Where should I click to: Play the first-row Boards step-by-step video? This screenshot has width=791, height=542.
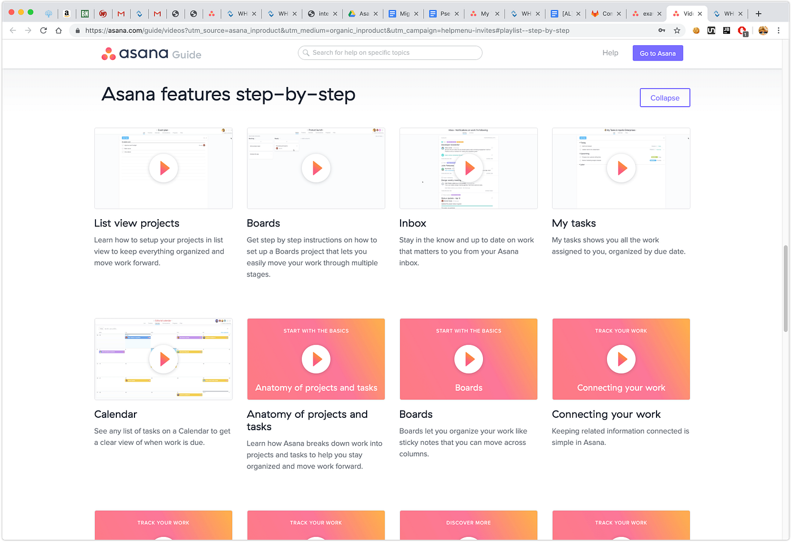[316, 168]
